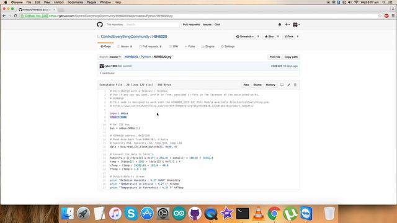Open the Window menu

(105, 2)
